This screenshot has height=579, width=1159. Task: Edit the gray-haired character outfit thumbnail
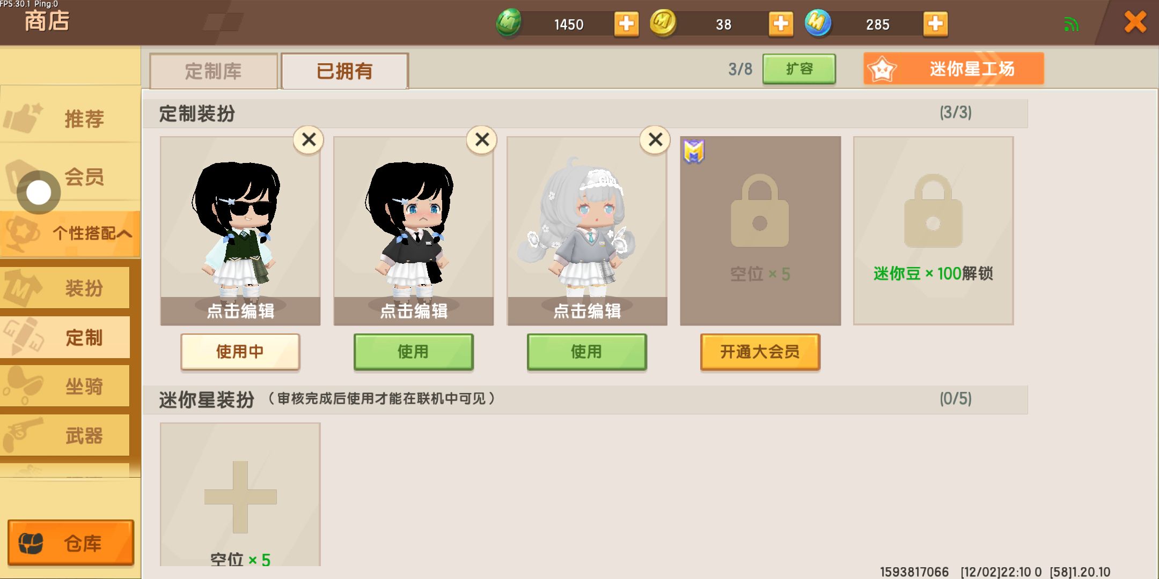coord(587,231)
